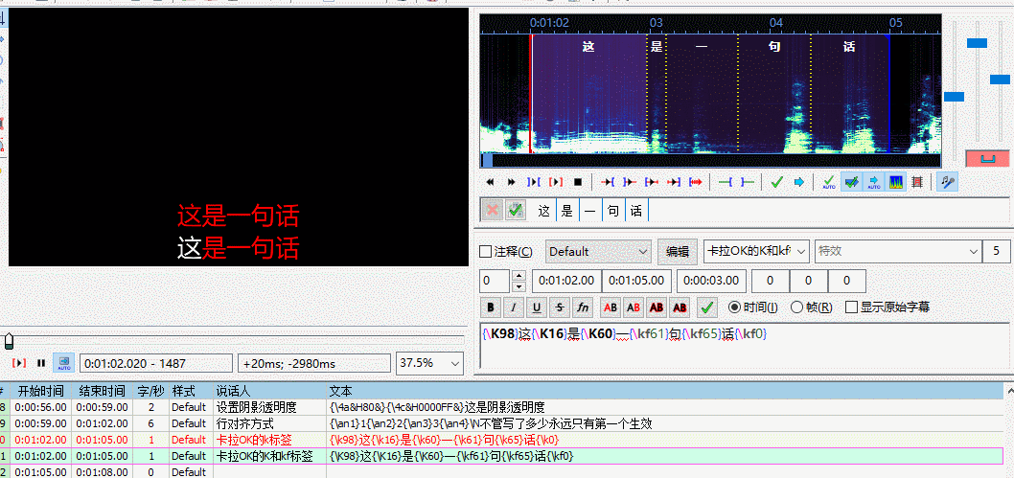The width and height of the screenshot is (1014, 478).
Task: Set outline color third AB button
Action: (657, 307)
